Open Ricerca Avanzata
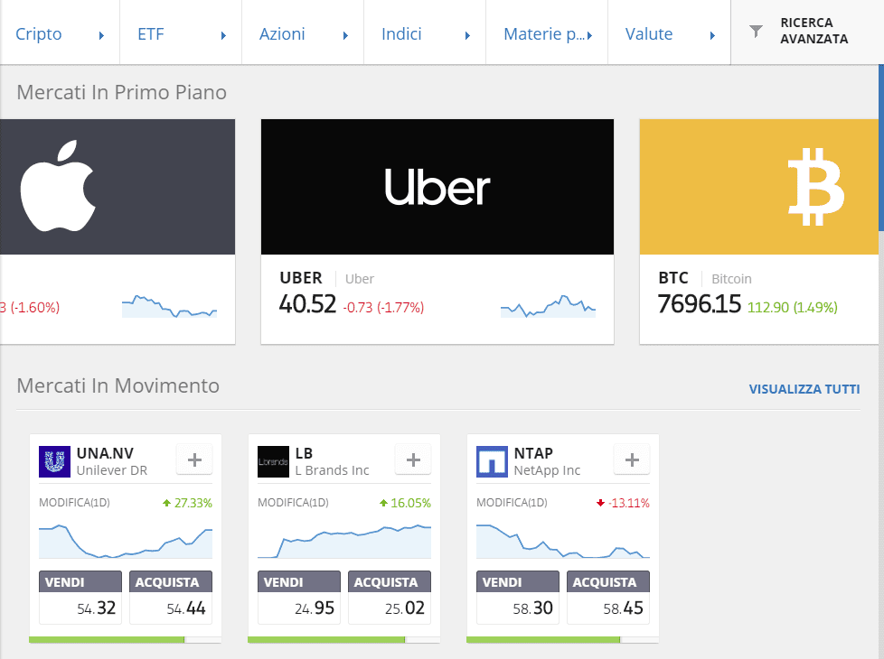Viewport: 884px width, 659px height. click(x=807, y=32)
